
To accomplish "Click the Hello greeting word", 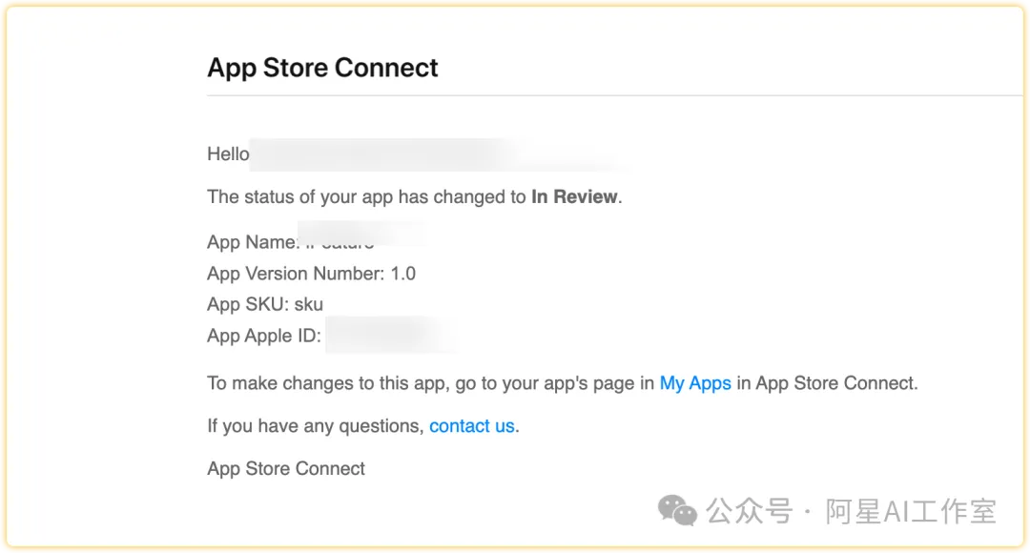I will (228, 154).
